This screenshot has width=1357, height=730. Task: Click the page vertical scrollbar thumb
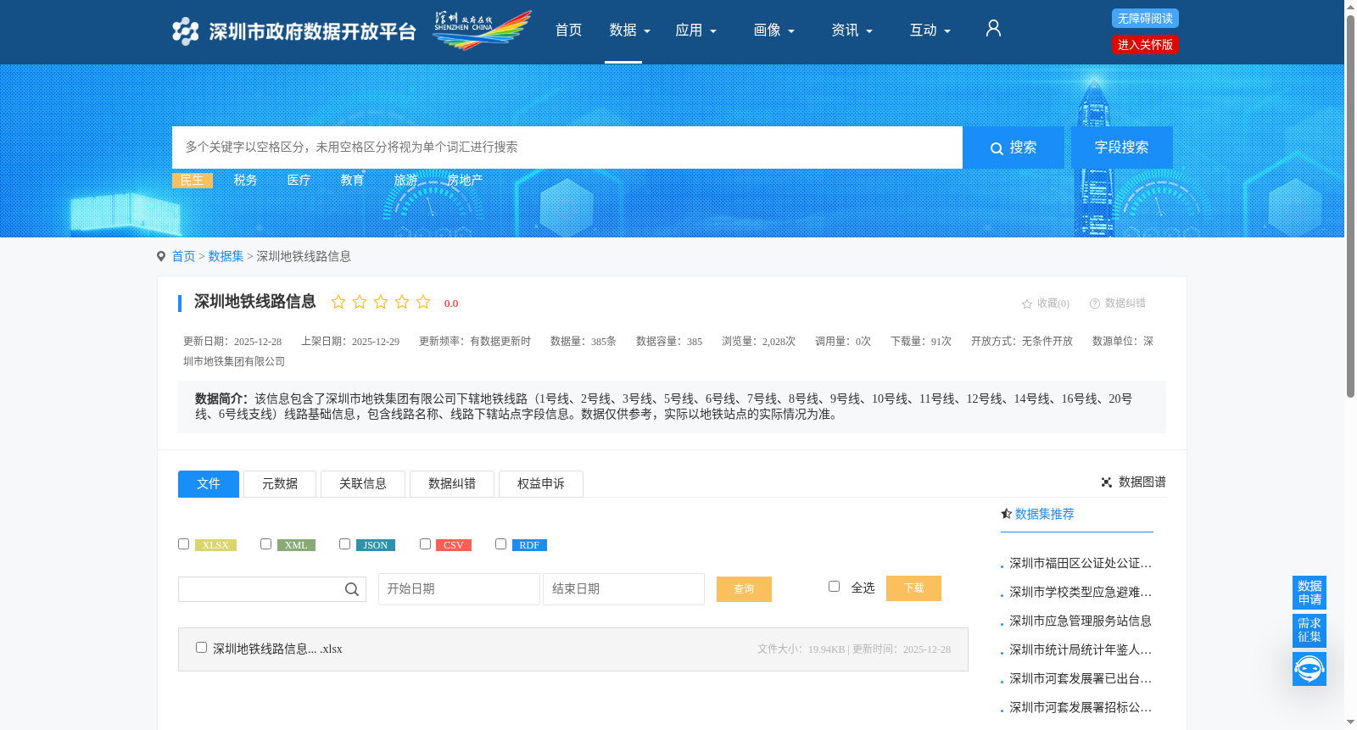[x=1350, y=205]
